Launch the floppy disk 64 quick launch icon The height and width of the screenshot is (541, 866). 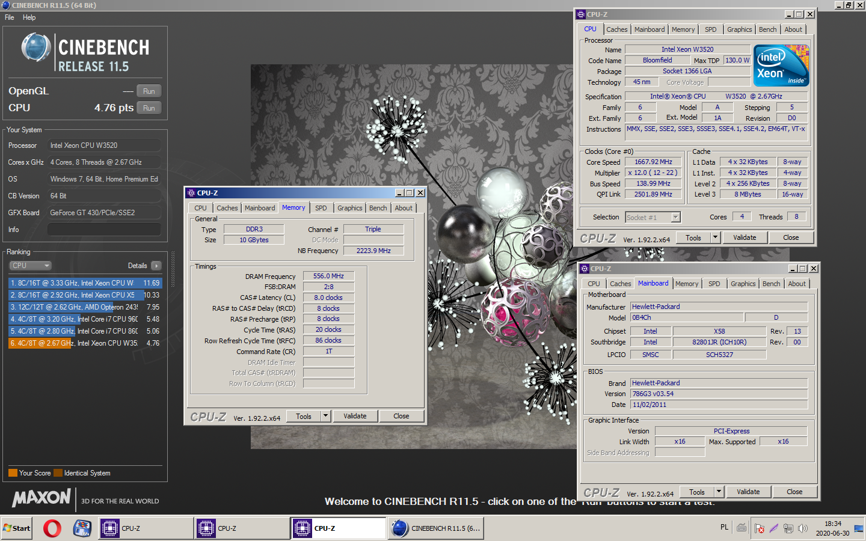point(82,528)
